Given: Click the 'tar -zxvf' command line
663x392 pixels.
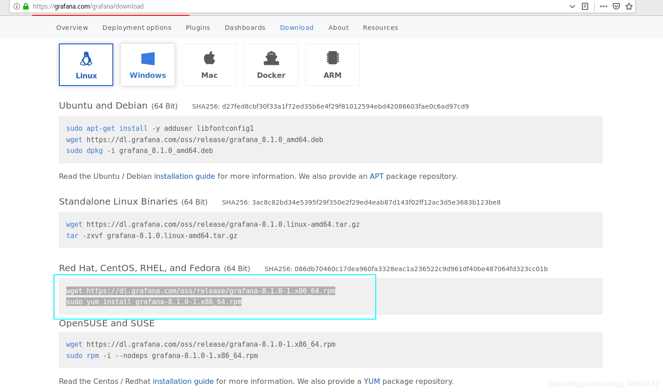Looking at the screenshot, I should pos(152,236).
